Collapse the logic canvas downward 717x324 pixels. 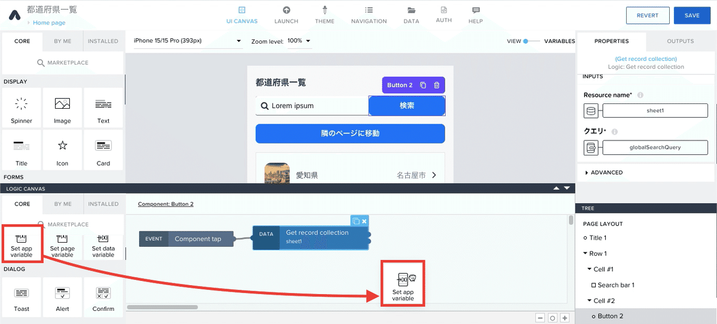567,188
